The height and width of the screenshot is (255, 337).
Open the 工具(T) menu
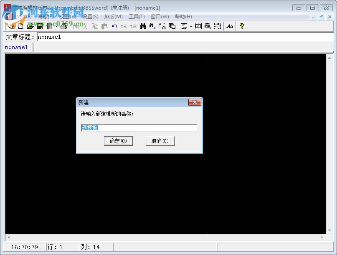pyautogui.click(x=137, y=17)
